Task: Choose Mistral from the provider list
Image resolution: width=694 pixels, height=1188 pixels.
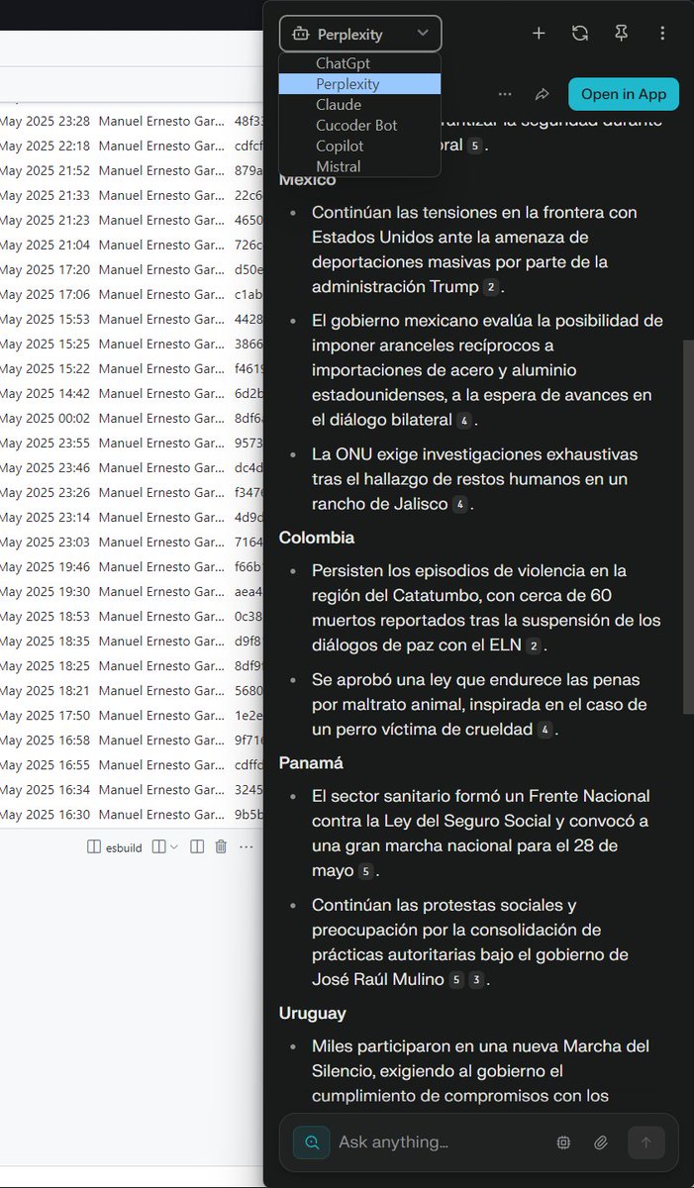Action: pyautogui.click(x=359, y=166)
